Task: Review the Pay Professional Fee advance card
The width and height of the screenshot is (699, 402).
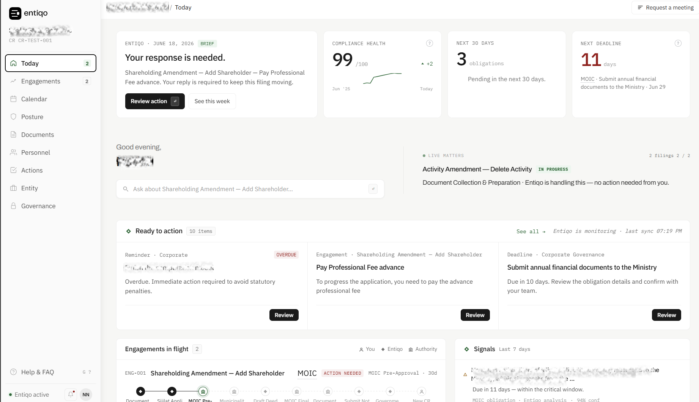Action: tap(475, 315)
